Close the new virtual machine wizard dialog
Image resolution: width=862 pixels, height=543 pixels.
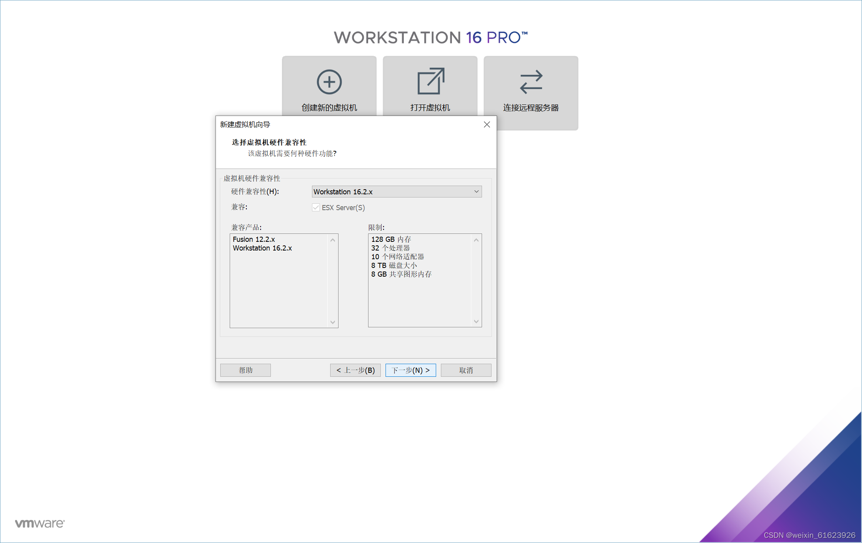(487, 125)
